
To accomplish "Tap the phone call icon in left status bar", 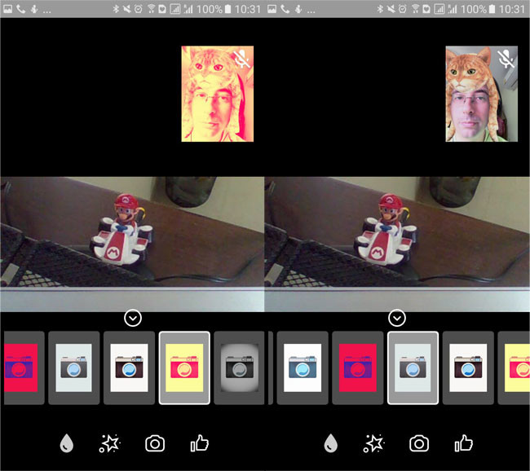I will (21, 9).
